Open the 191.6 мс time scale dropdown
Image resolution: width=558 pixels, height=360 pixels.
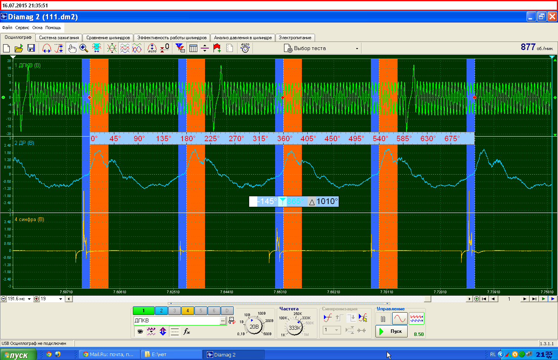point(29,299)
